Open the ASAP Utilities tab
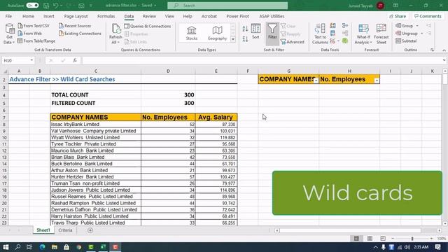The width and height of the screenshot is (448, 252). [x=272, y=16]
